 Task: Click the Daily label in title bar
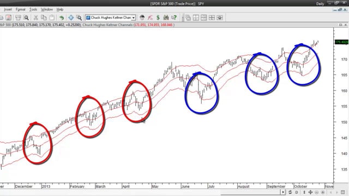tap(320, 4)
